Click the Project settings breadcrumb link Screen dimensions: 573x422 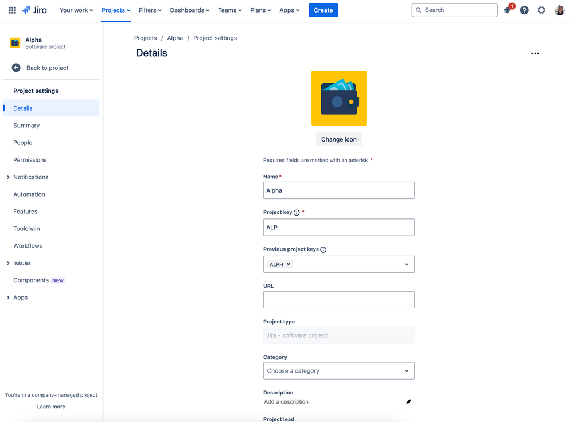[215, 38]
